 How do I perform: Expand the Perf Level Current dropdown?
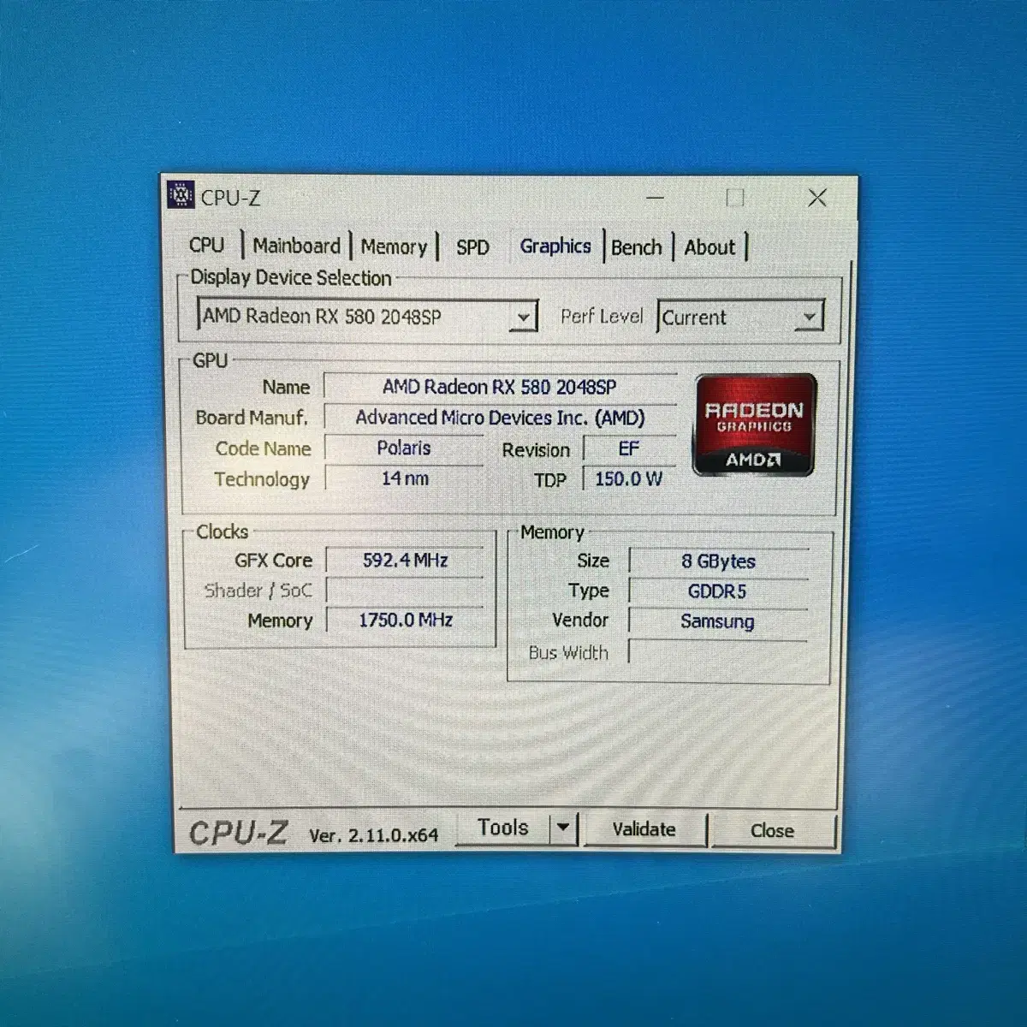[740, 317]
